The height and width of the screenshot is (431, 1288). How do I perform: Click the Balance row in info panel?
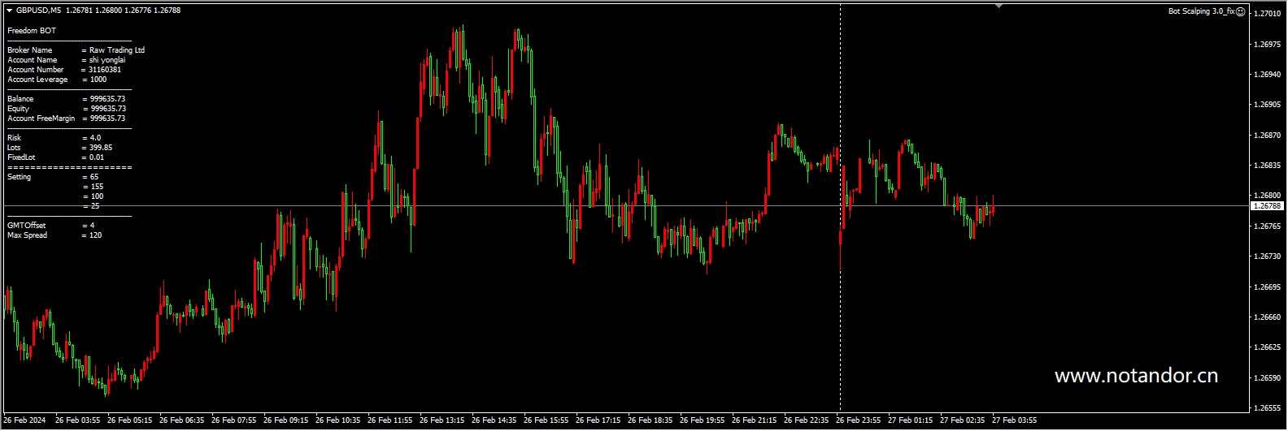(67, 99)
